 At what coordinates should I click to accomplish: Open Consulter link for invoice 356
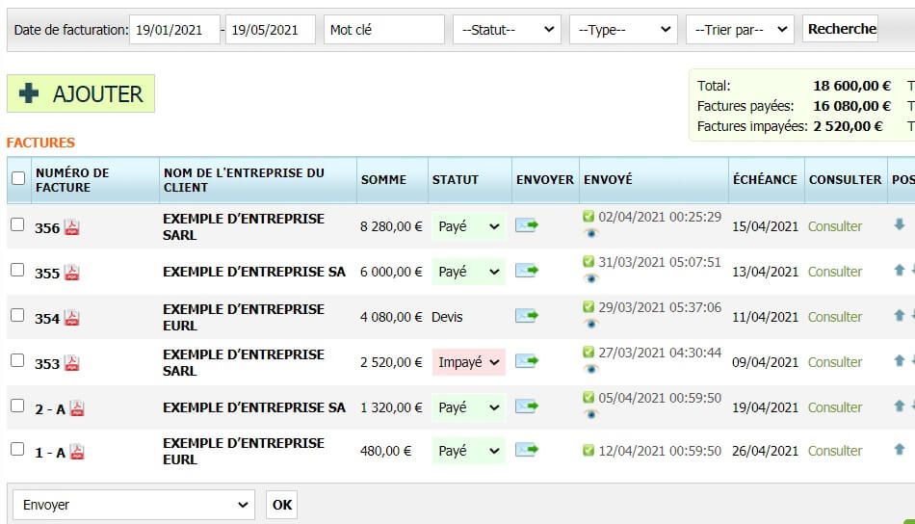834,226
